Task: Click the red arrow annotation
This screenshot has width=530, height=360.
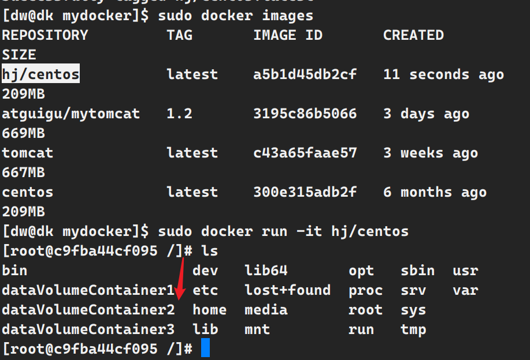Action: point(181,280)
